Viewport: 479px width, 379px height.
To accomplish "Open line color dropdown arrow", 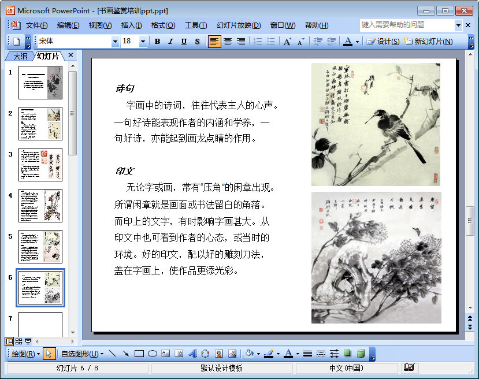I will (x=278, y=354).
